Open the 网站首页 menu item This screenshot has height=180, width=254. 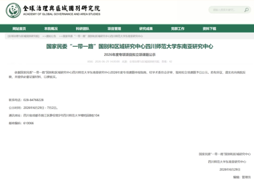click(x=19, y=29)
